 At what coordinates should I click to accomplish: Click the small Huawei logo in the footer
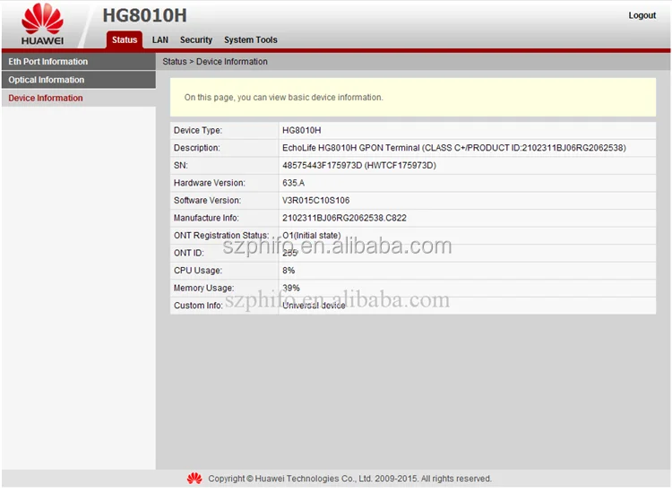194,479
